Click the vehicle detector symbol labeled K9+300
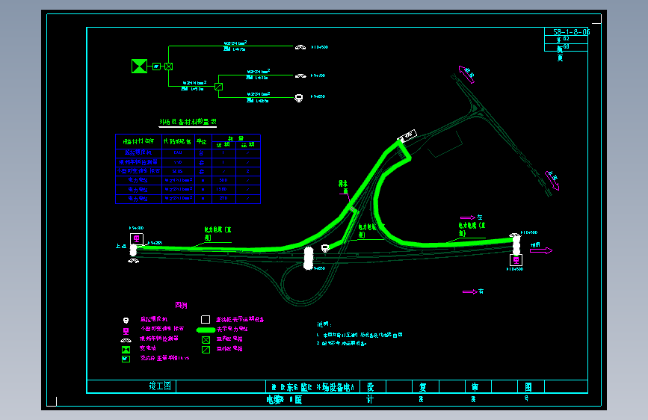Screen dimensions: 648x420 (x=300, y=75)
